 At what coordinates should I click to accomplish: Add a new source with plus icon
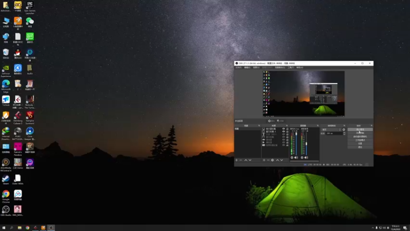tap(264, 160)
